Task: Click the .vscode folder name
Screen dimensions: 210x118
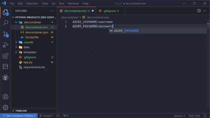Action: [x=29, y=42]
